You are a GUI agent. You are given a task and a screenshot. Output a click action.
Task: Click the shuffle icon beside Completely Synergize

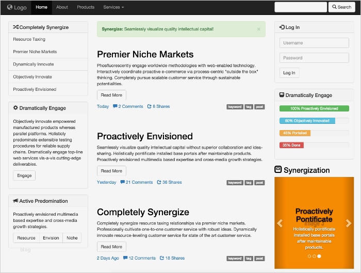click(x=15, y=27)
